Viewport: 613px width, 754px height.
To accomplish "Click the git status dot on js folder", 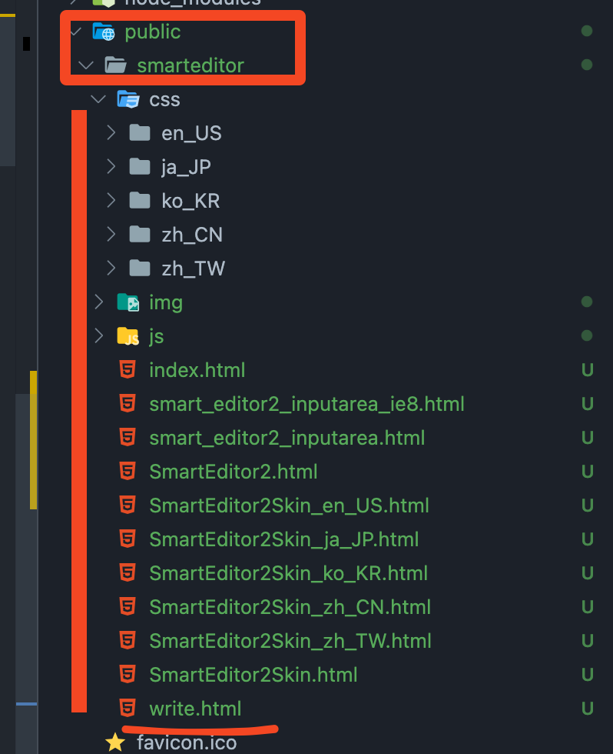I will [587, 335].
